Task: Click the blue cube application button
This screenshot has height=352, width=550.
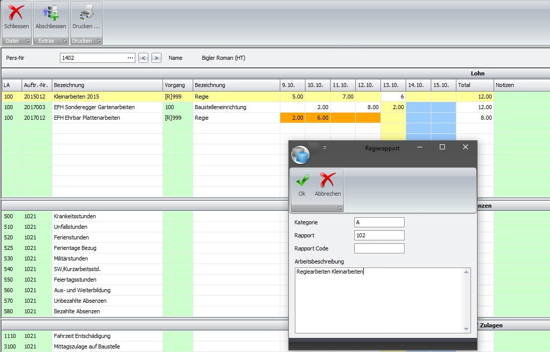Action: click(300, 155)
